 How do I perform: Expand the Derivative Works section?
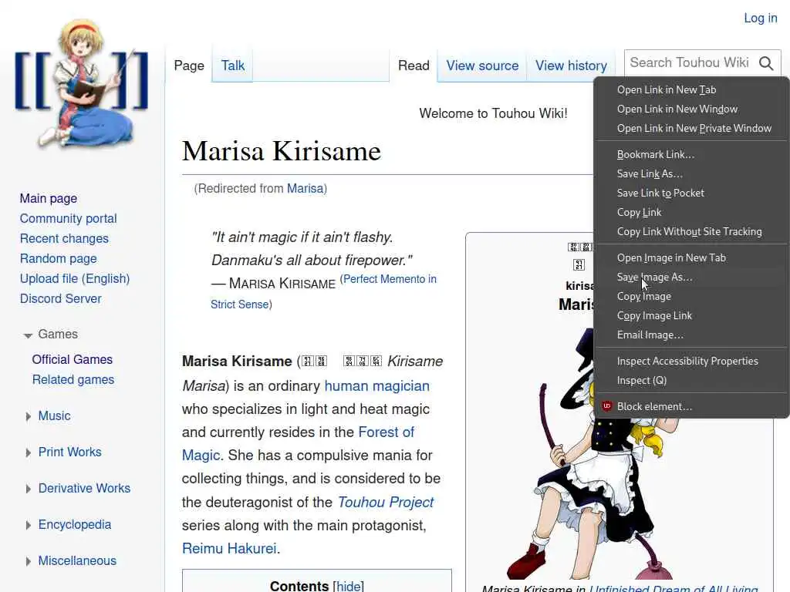click(29, 489)
